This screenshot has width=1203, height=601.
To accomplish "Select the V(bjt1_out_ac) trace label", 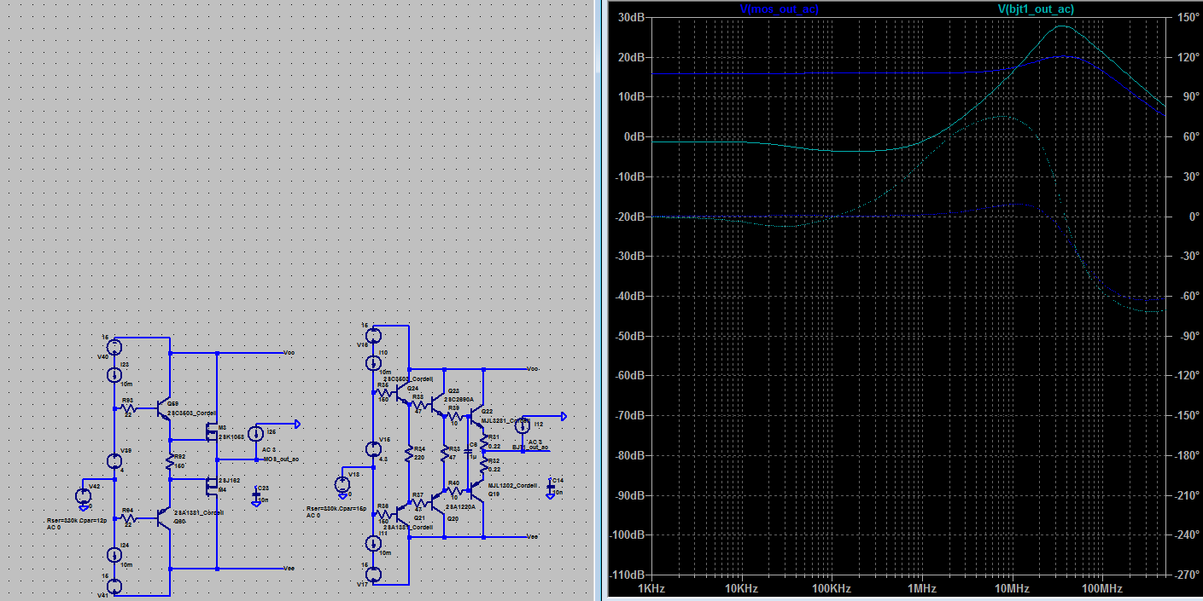I will [x=1035, y=9].
